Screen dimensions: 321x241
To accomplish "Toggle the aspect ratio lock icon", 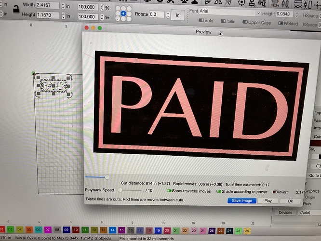I will point(16,10).
